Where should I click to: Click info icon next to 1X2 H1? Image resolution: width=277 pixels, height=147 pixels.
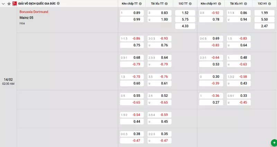[x=270, y=3]
